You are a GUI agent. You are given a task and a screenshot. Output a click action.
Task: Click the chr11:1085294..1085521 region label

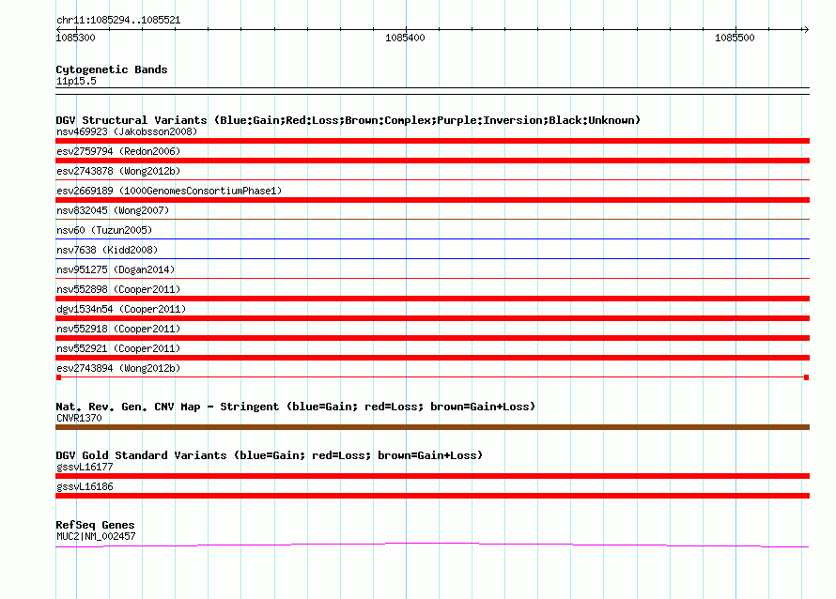tap(118, 20)
